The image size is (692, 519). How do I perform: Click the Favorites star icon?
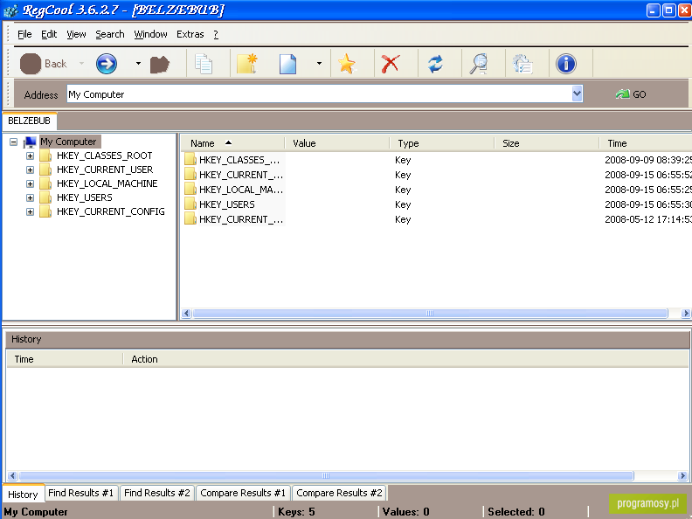(x=347, y=64)
